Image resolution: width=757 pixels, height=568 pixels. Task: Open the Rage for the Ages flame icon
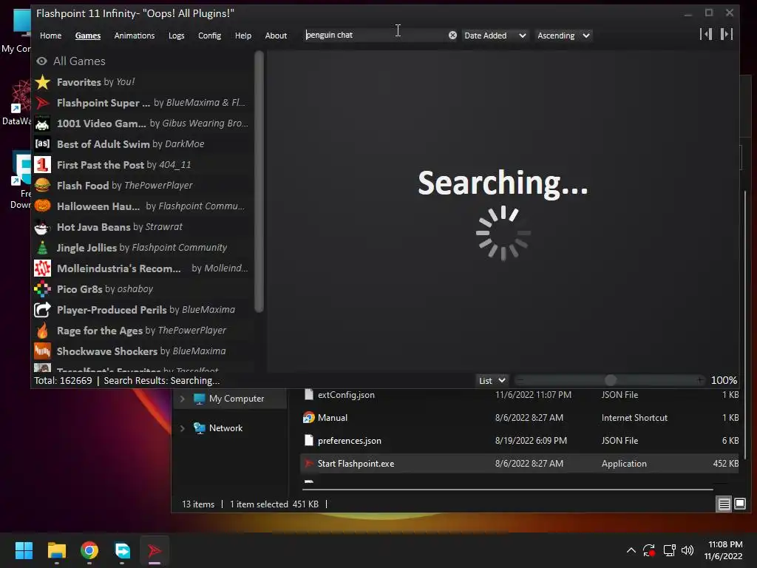click(42, 331)
